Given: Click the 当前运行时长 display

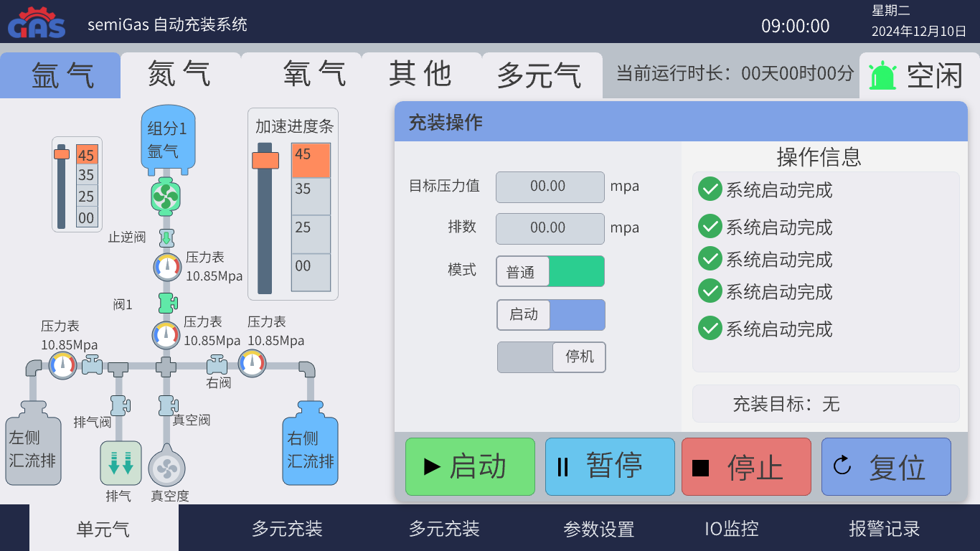Looking at the screenshot, I should pos(735,72).
